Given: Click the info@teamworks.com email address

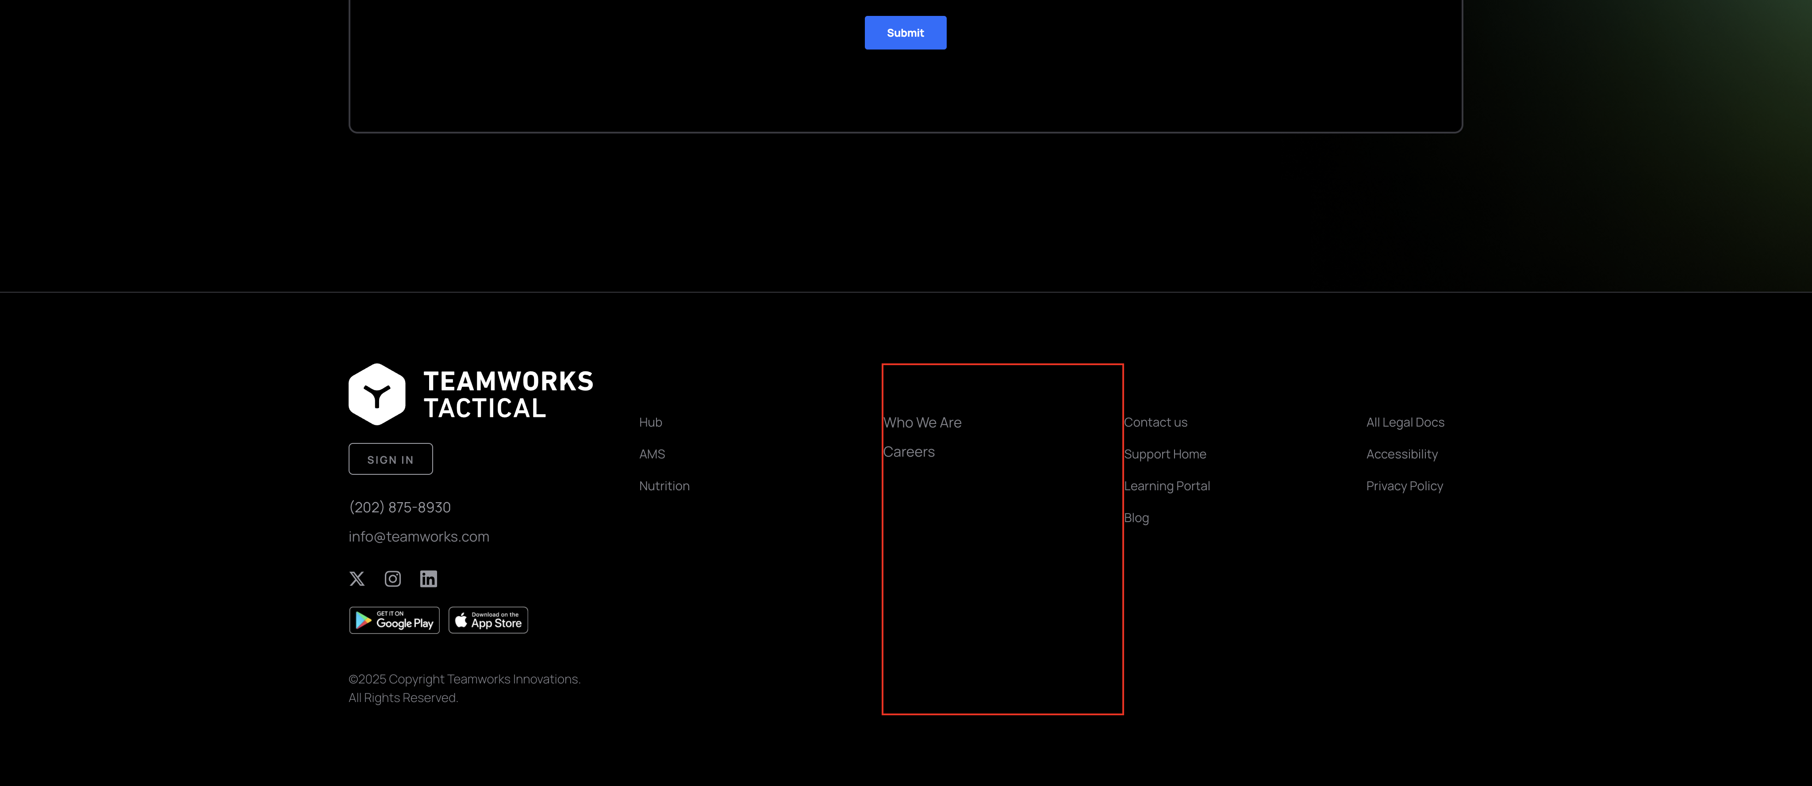Looking at the screenshot, I should 418,536.
